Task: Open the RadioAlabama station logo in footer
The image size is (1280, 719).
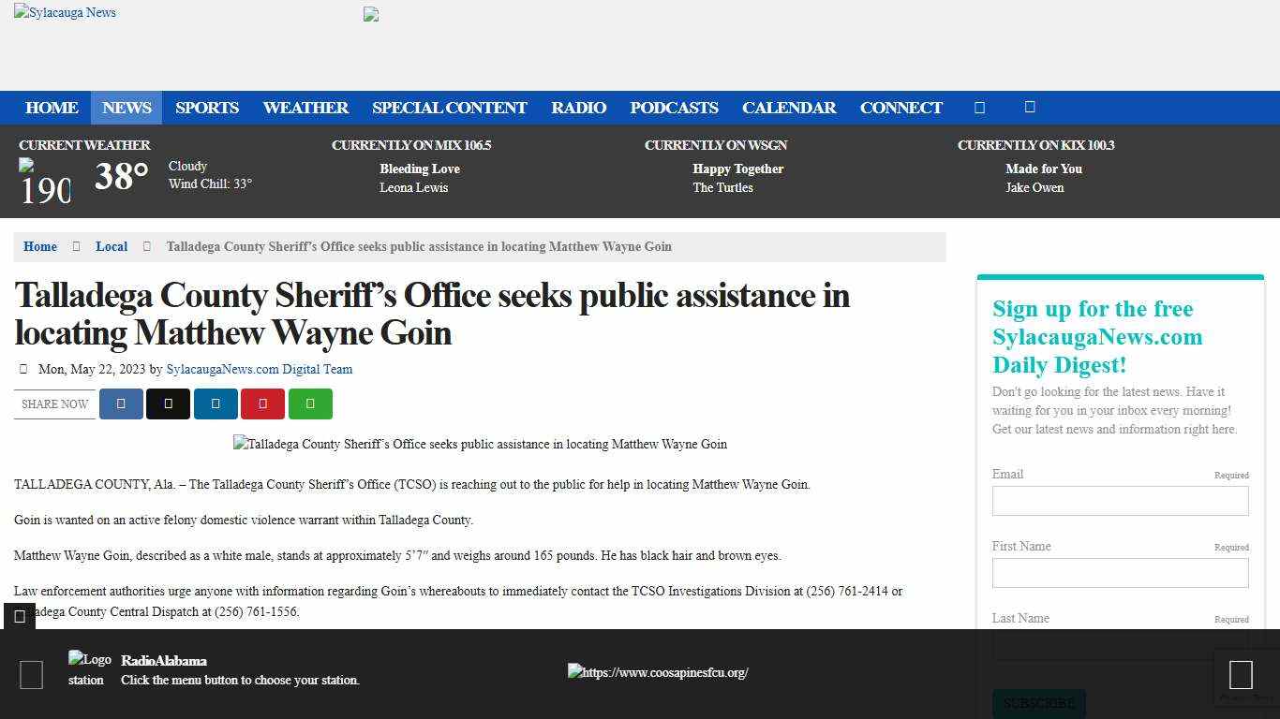Action: tap(89, 659)
